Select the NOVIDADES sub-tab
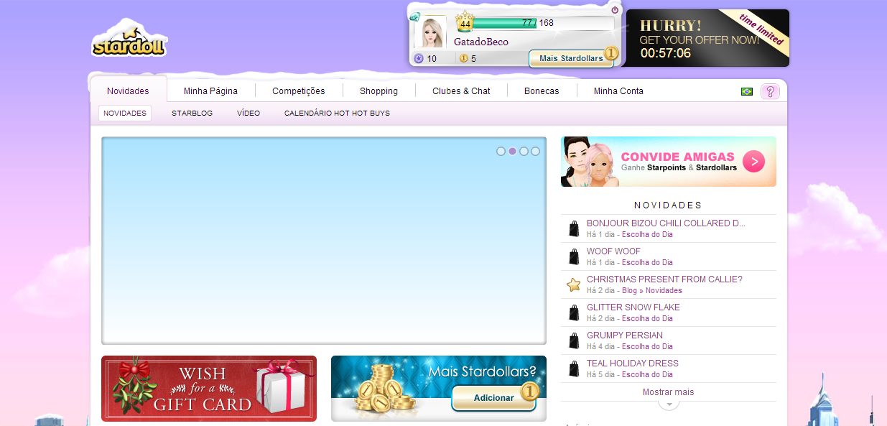887x426 pixels. [125, 114]
